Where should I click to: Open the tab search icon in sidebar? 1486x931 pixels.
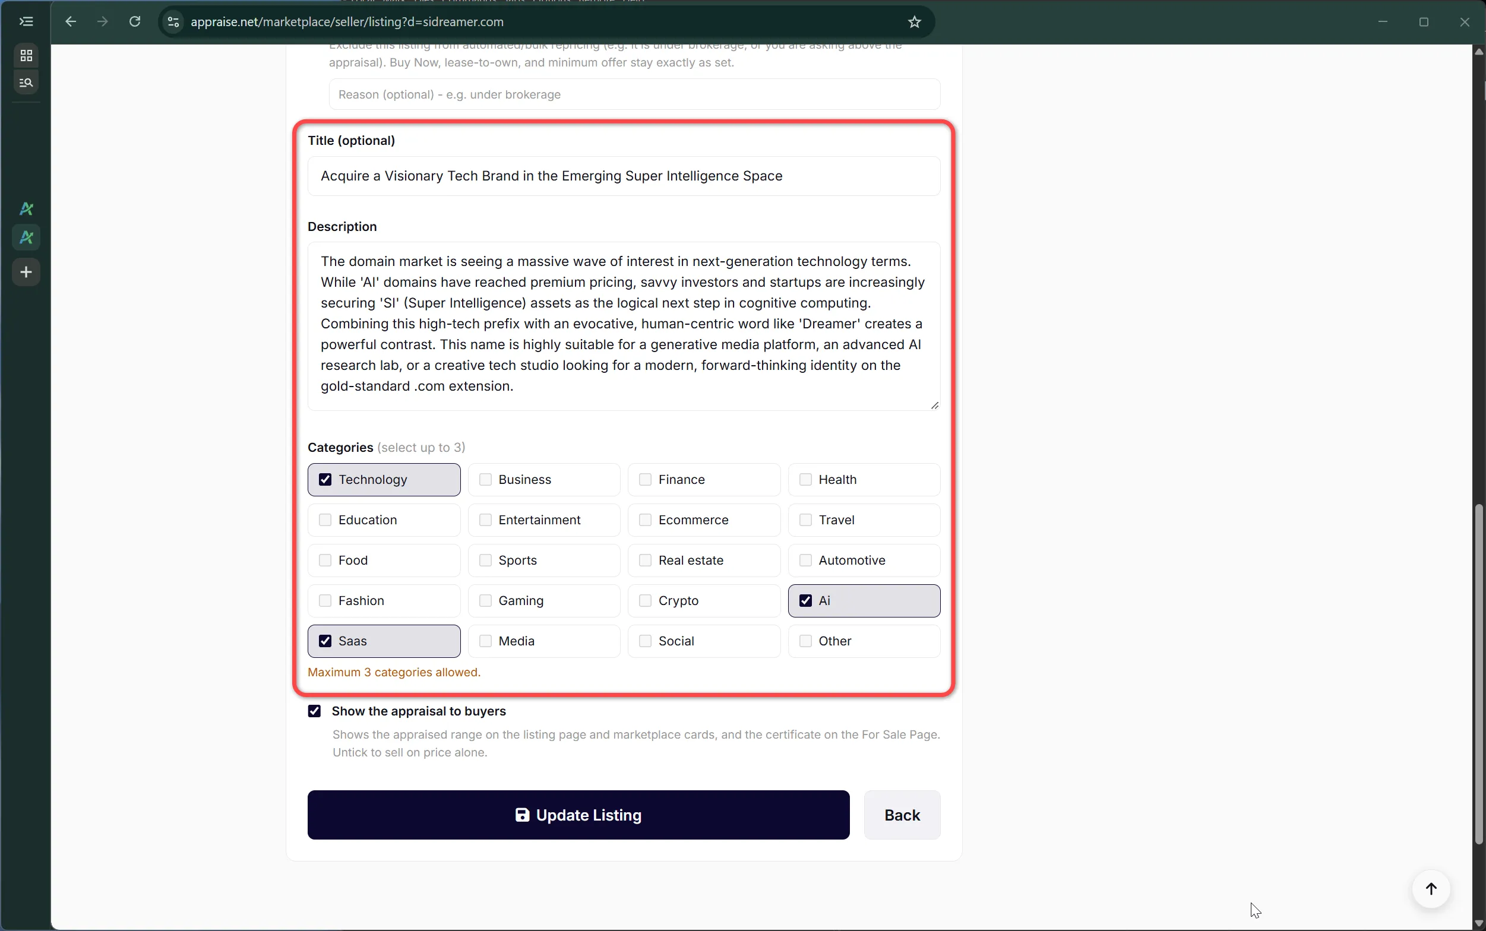point(26,82)
